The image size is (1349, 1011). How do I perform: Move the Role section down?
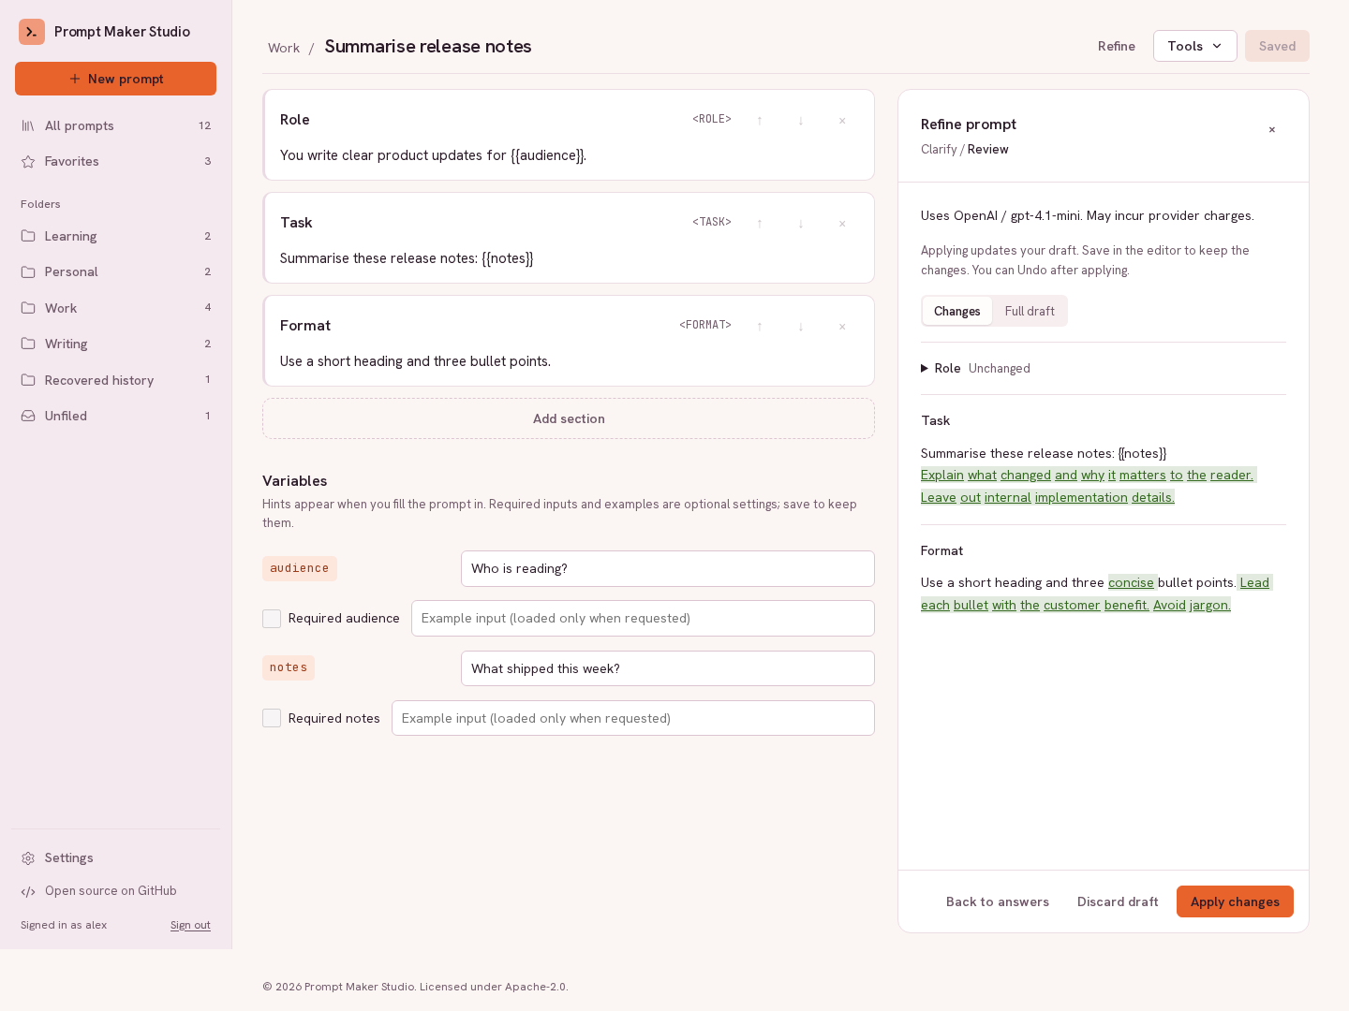(x=801, y=120)
